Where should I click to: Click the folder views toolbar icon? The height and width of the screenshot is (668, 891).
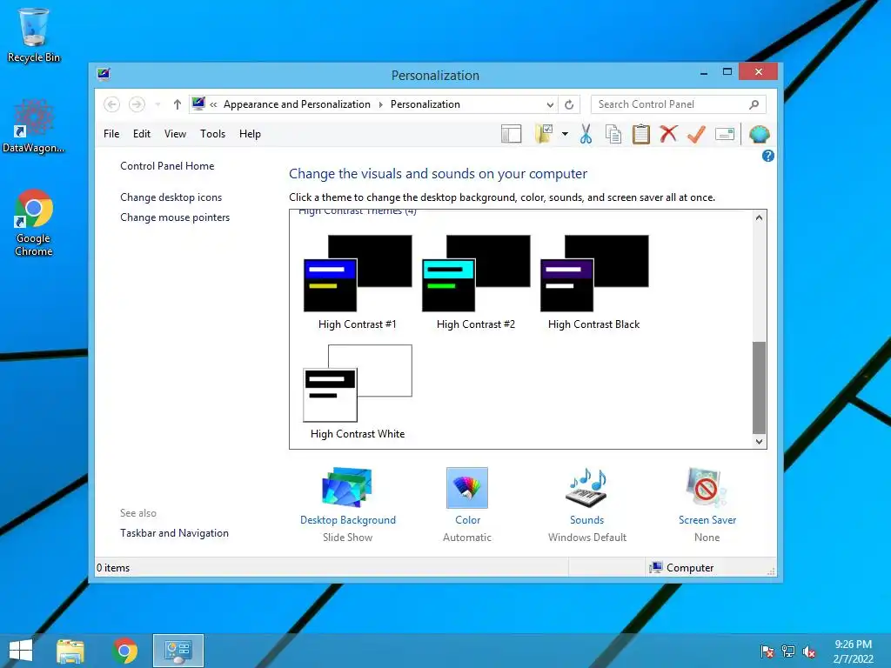[543, 134]
